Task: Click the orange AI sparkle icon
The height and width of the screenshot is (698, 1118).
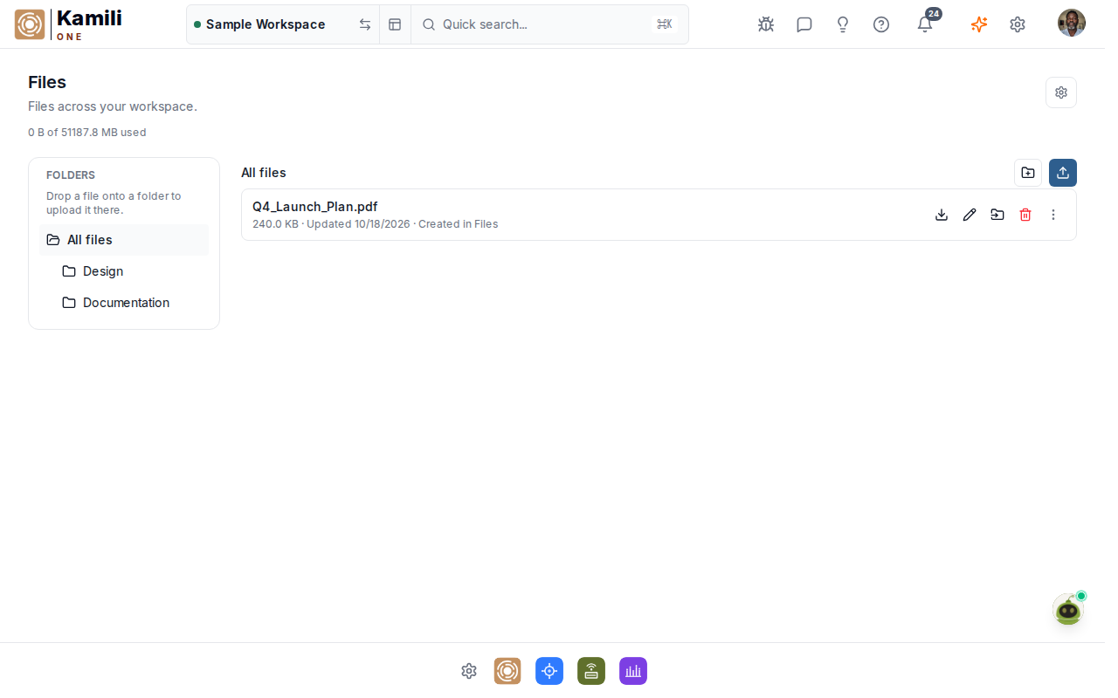Action: click(979, 24)
